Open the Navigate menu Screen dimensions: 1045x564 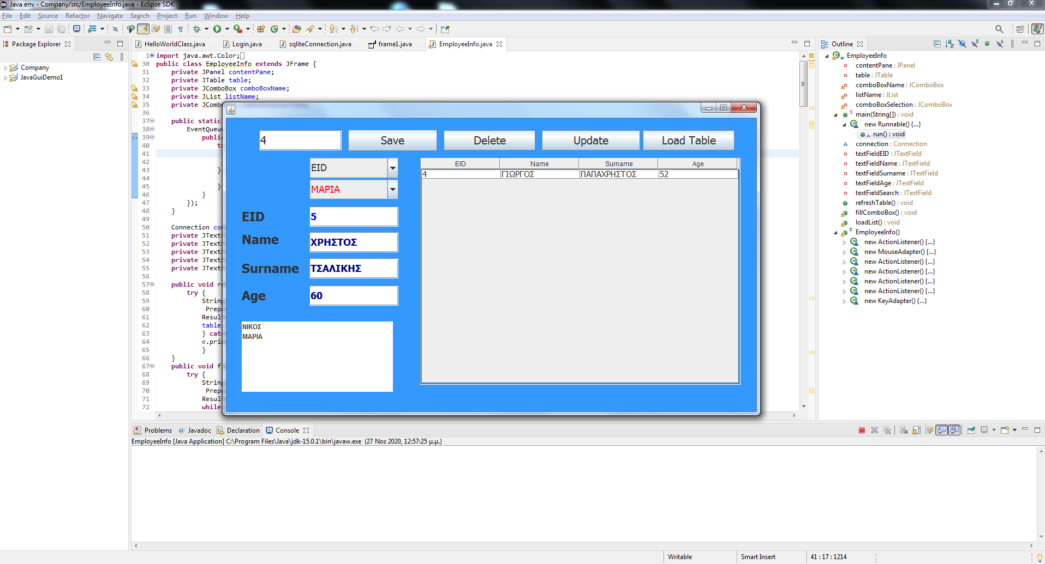click(110, 16)
